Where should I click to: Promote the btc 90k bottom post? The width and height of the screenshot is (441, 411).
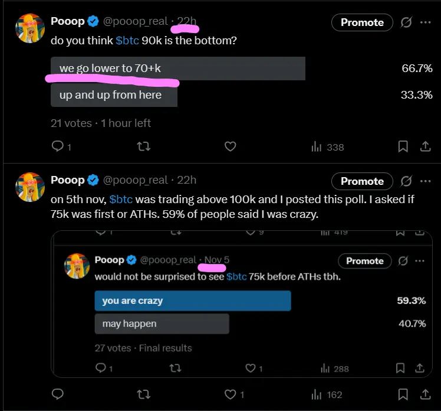point(362,22)
